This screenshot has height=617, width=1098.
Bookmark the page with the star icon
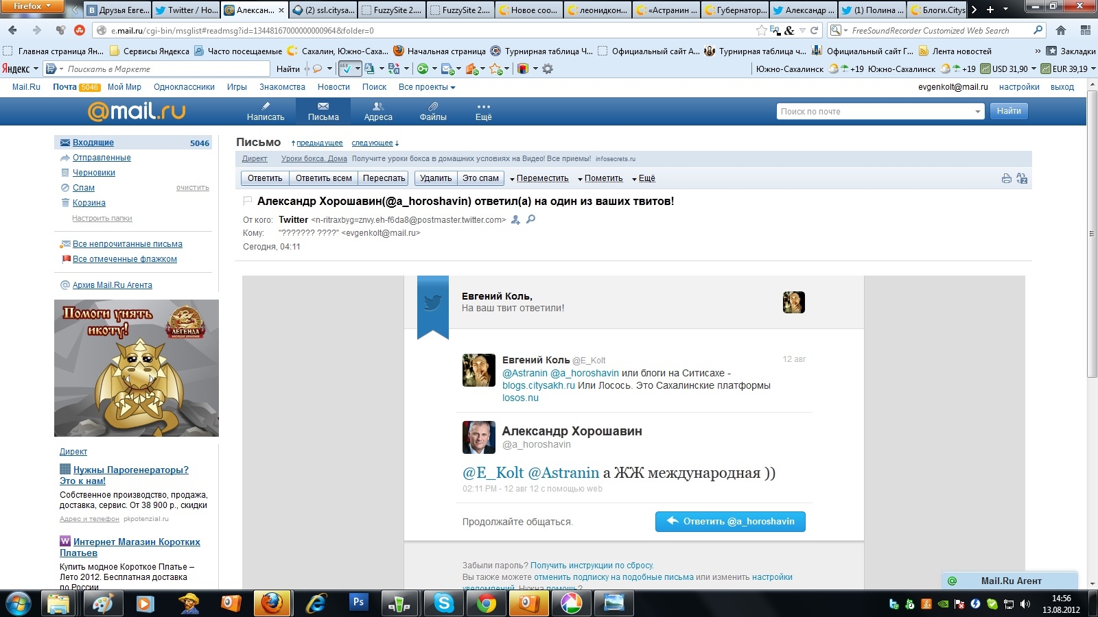[761, 30]
